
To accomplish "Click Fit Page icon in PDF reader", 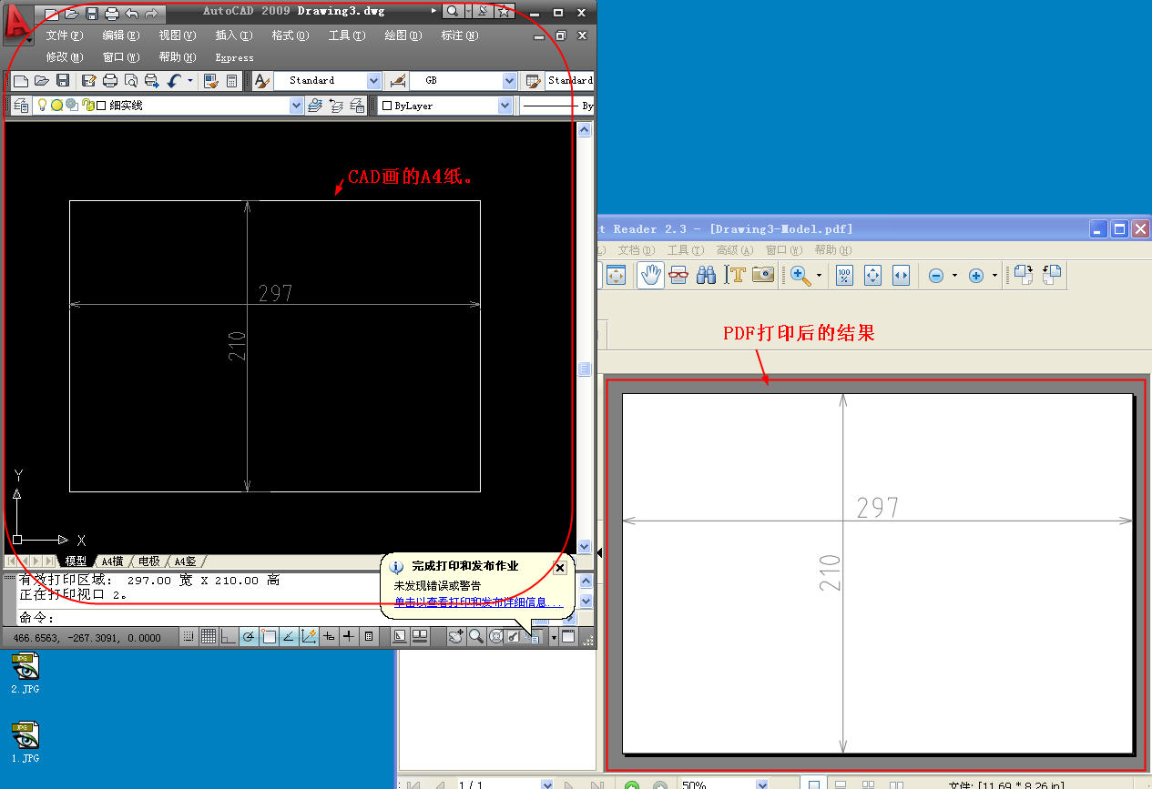I will pyautogui.click(x=872, y=276).
